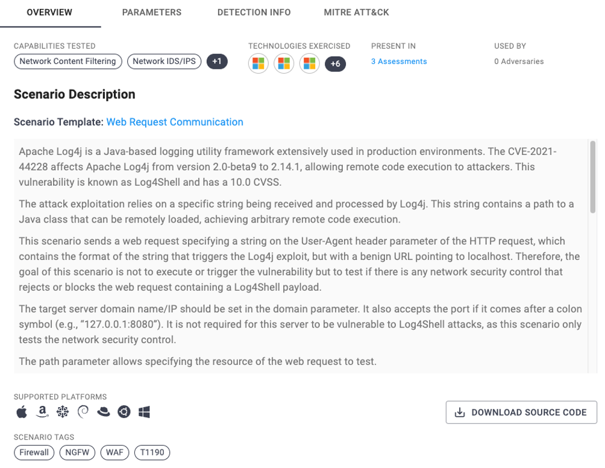
Task: Click the Ubuntu platform icon
Action: tap(124, 413)
